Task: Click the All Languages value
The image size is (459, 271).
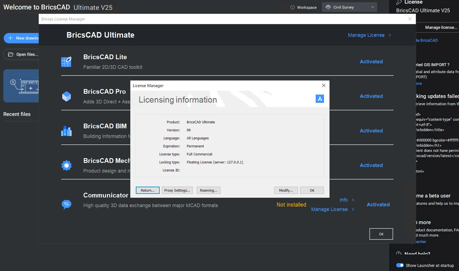Action: (x=198, y=138)
